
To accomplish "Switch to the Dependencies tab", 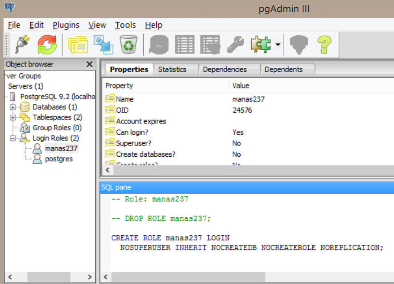I will (229, 69).
